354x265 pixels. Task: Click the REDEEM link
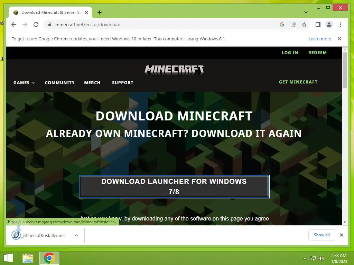317,53
